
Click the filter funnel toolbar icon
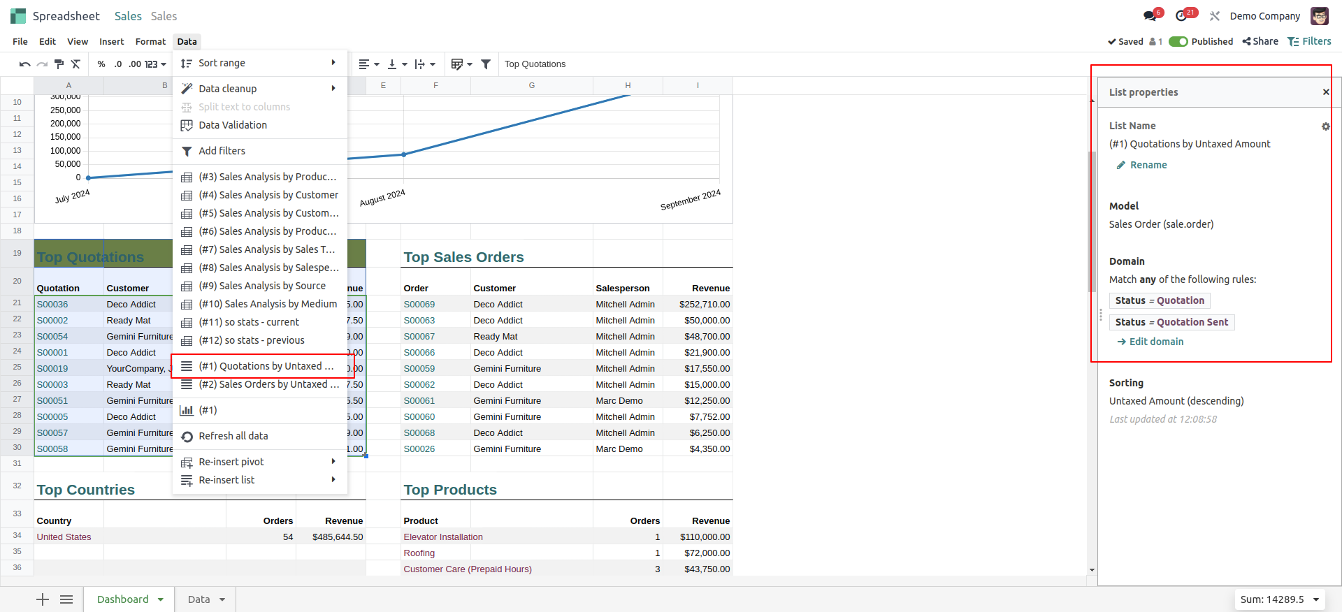(486, 64)
